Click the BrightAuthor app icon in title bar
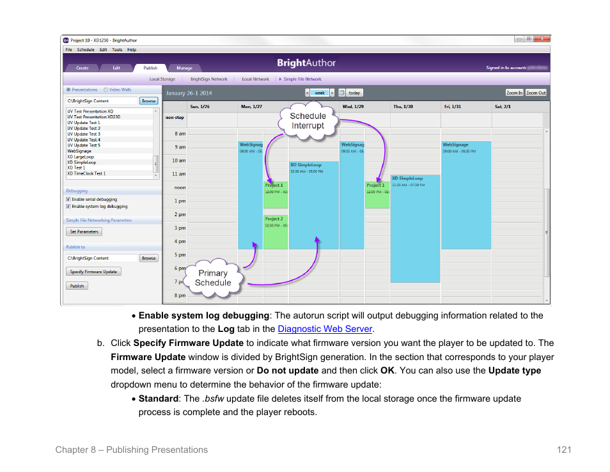Image resolution: width=610 pixels, height=472 pixels. (x=66, y=40)
